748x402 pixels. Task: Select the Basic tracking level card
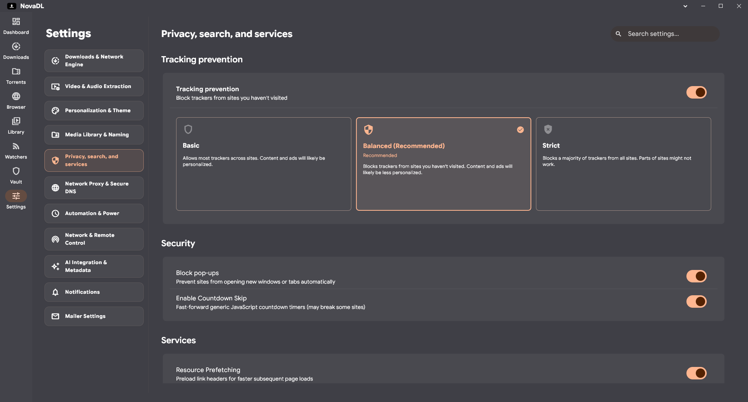[263, 164]
